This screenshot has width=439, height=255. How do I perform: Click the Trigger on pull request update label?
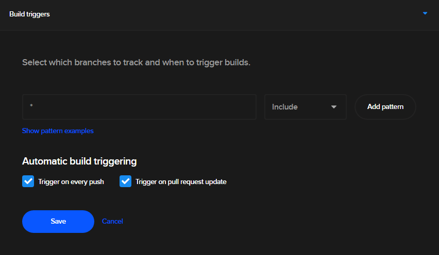[x=181, y=182]
